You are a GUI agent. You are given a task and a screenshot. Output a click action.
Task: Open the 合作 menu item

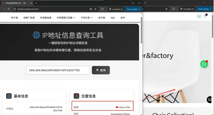point(123,18)
